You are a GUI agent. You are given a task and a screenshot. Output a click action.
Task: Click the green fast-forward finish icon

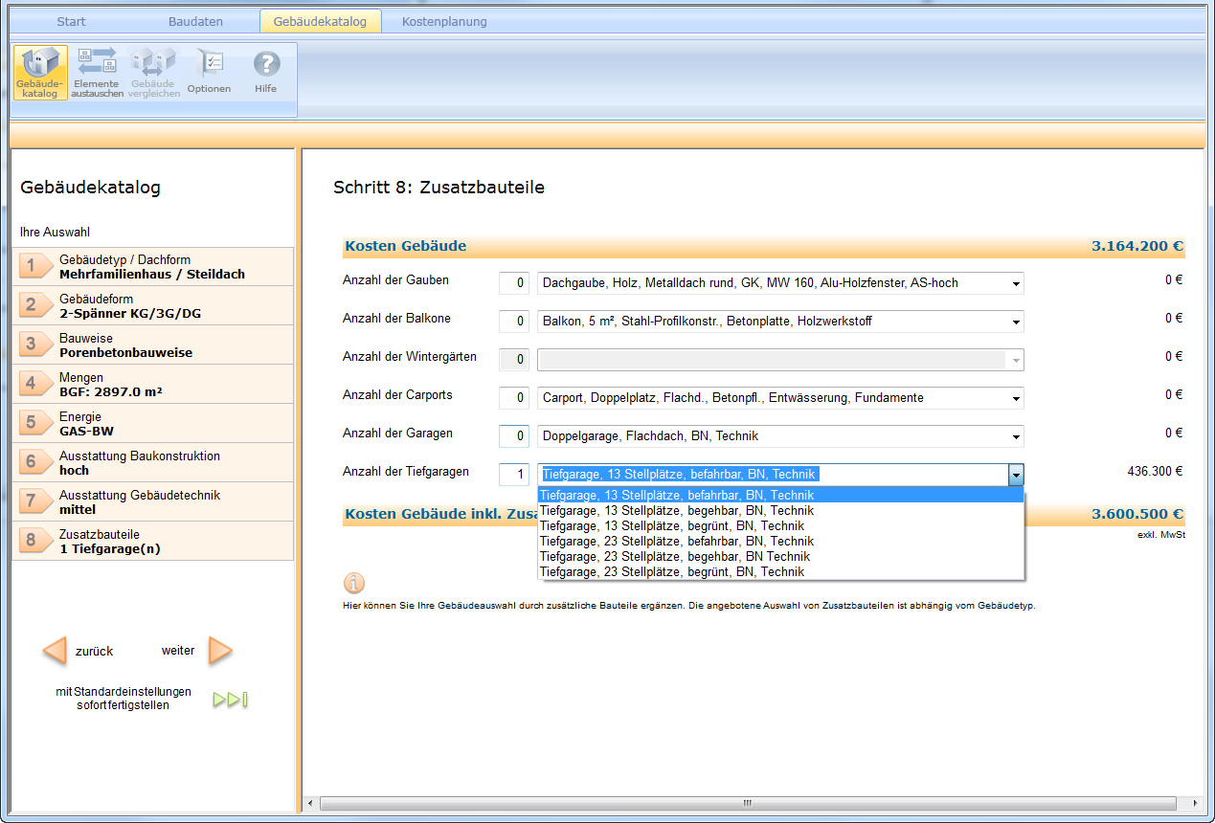pyautogui.click(x=231, y=700)
